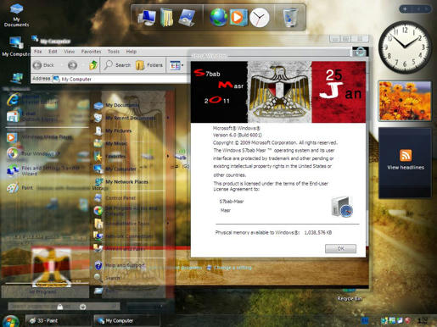Open the Recycle Bin icon in dock
Screen dimensions: 437x327
290,17
